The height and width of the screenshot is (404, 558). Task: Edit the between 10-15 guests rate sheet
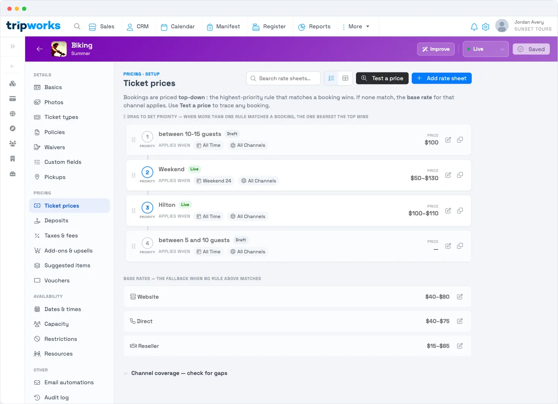pyautogui.click(x=448, y=140)
